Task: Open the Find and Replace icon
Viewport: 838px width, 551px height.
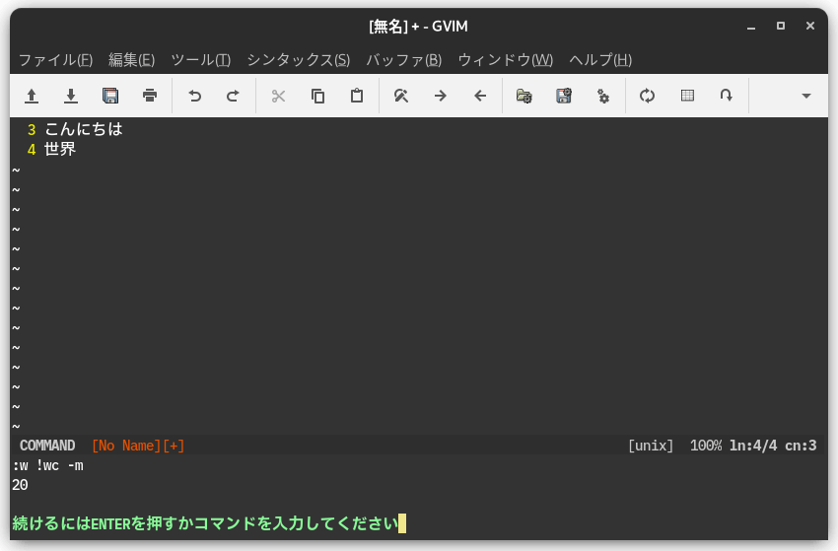Action: pos(401,97)
